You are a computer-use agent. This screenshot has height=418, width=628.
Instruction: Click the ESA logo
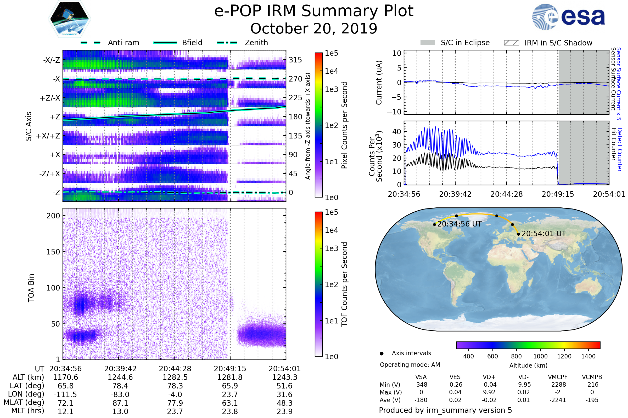568,17
